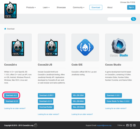Click the Cocos2d-x logo in the header
This screenshot has height=129, width=140.
pyautogui.click(x=10, y=10)
